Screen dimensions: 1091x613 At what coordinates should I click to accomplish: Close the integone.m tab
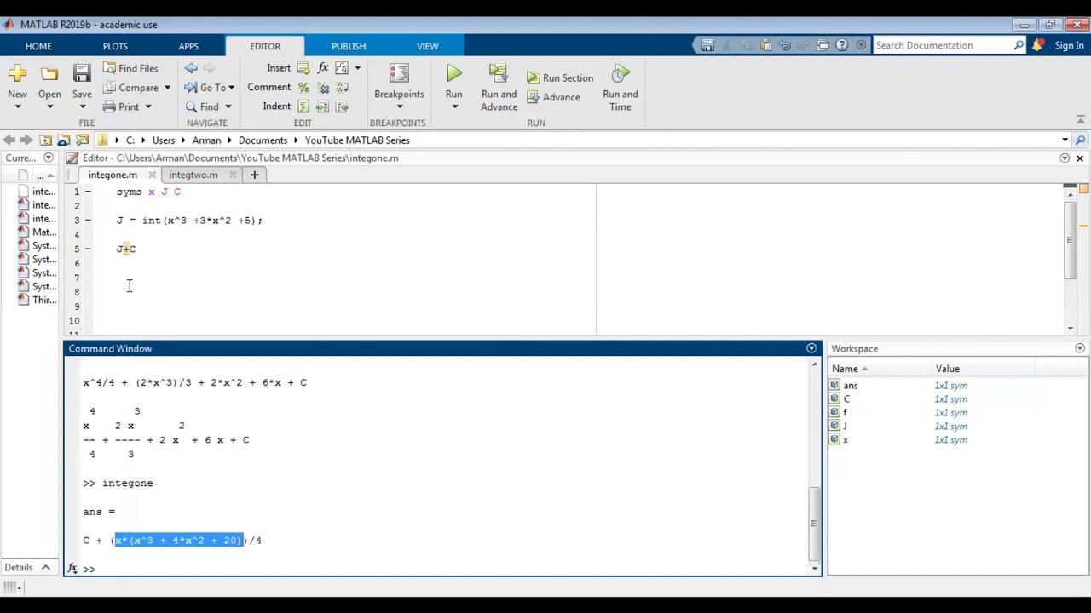(152, 175)
